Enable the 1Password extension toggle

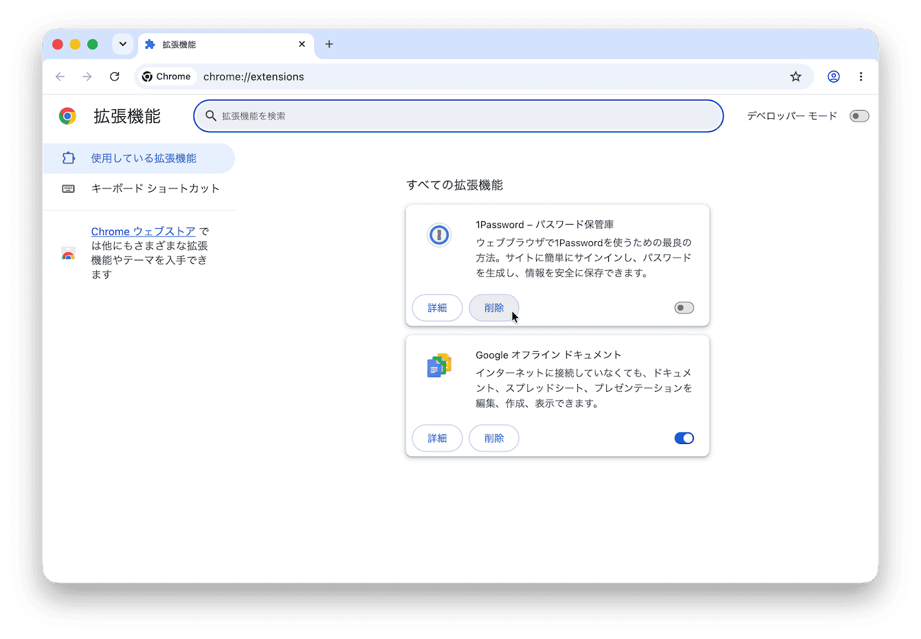pyautogui.click(x=684, y=308)
